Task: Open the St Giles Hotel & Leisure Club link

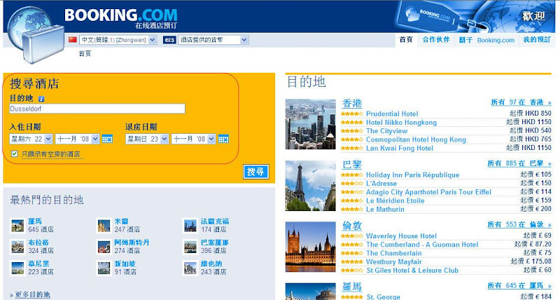Action: (x=412, y=271)
